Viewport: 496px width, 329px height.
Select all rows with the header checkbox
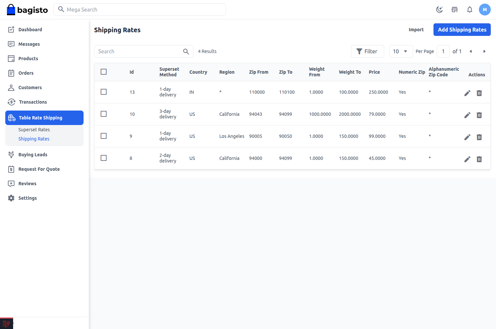(x=104, y=71)
